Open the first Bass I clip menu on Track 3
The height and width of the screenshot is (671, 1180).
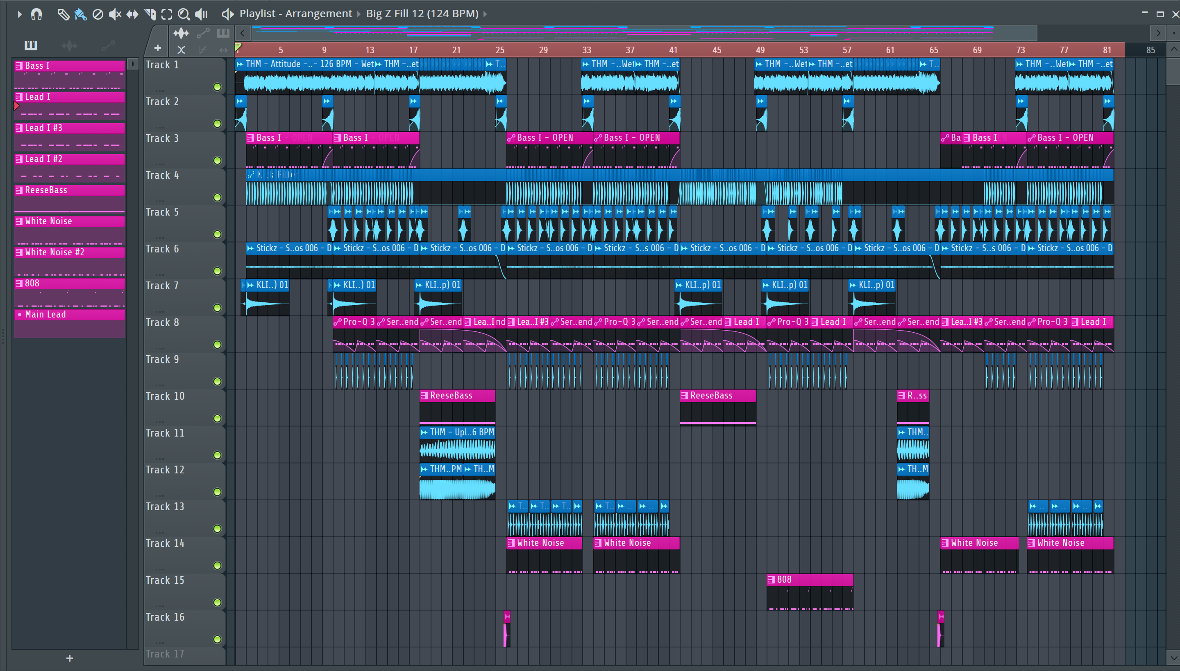pyautogui.click(x=251, y=138)
